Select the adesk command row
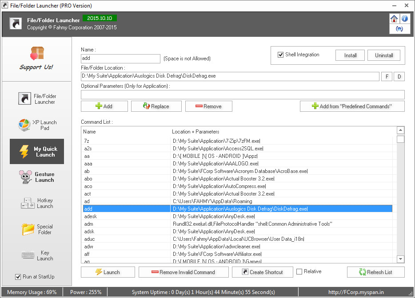Image resolution: width=415 pixels, height=298 pixels. [237, 216]
